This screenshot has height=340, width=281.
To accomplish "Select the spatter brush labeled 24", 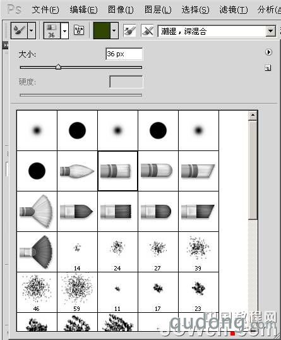I will click(x=117, y=252).
